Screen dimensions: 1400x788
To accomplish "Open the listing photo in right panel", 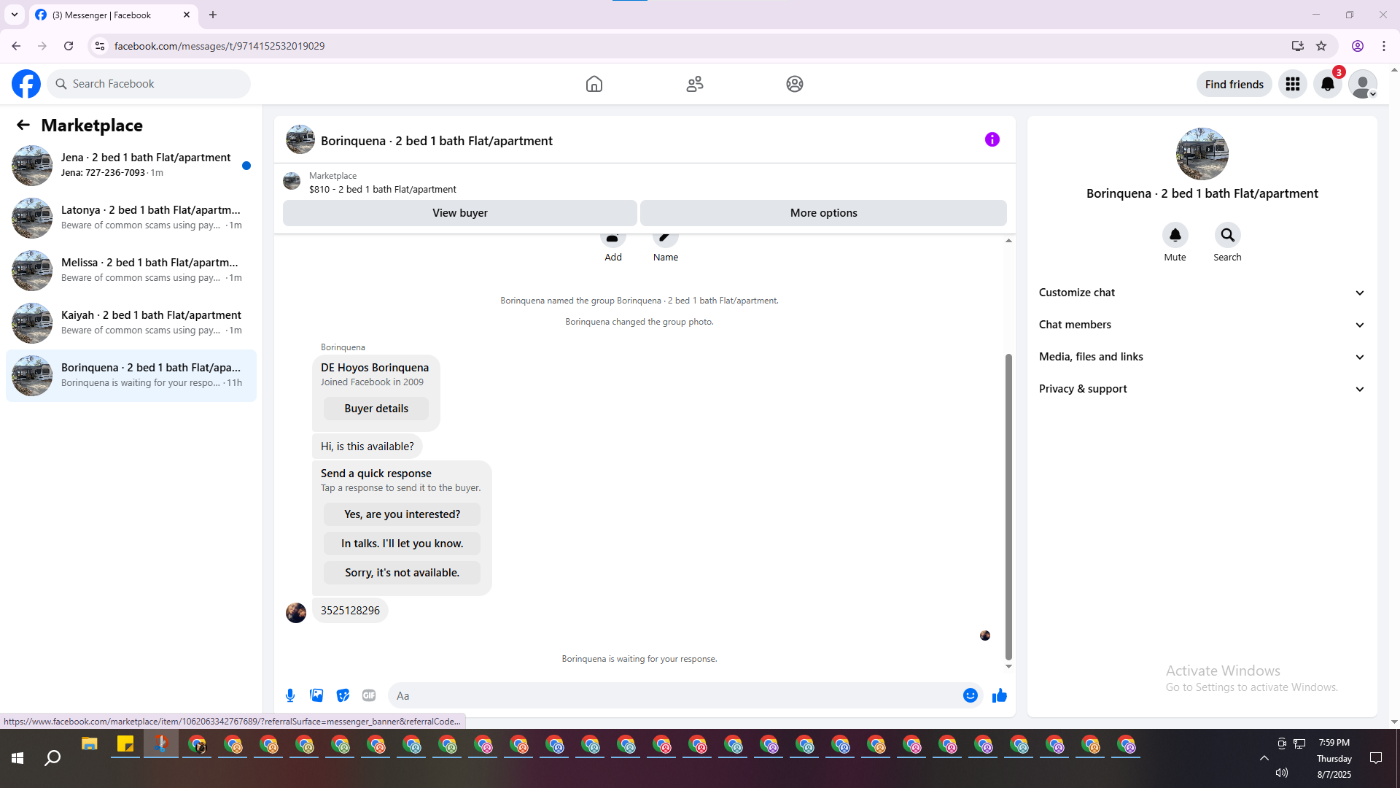I will [x=1202, y=154].
